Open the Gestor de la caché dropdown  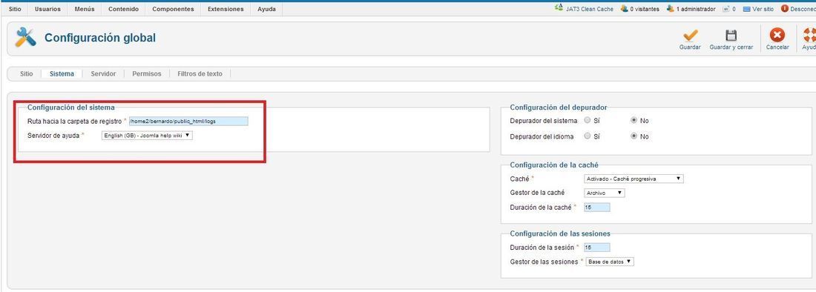click(604, 193)
